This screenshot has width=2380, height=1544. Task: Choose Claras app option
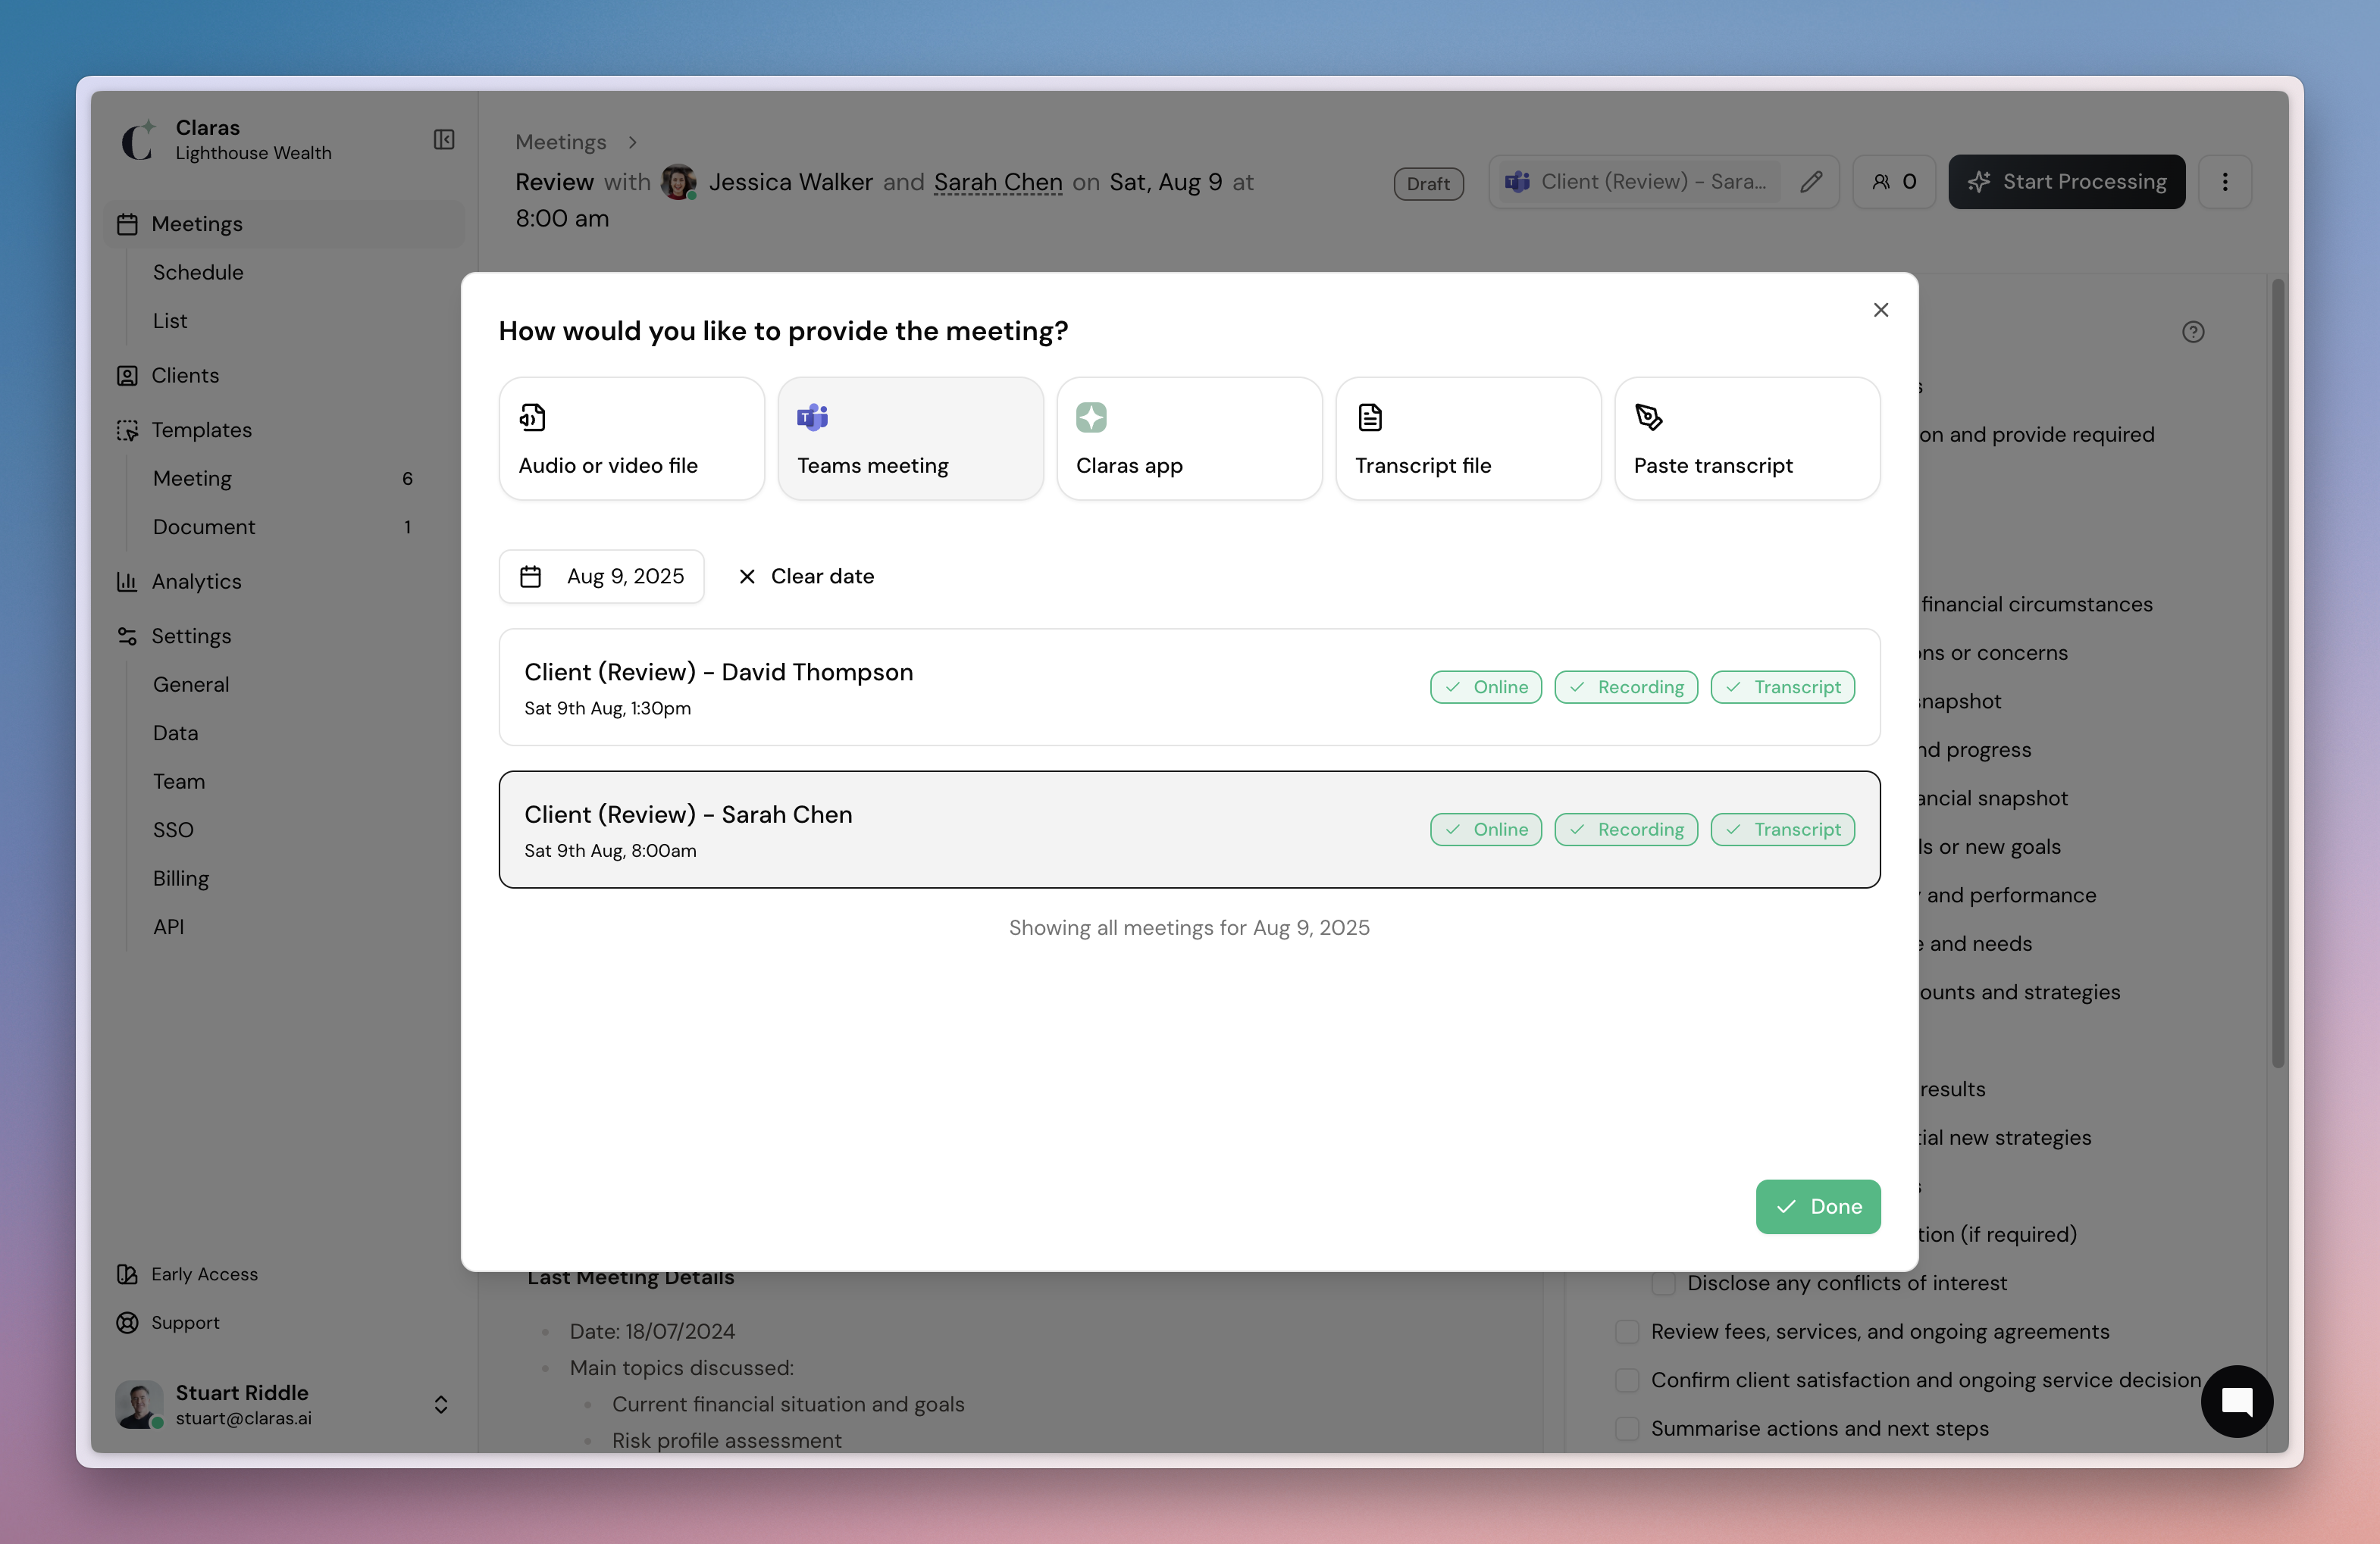pos(1190,439)
